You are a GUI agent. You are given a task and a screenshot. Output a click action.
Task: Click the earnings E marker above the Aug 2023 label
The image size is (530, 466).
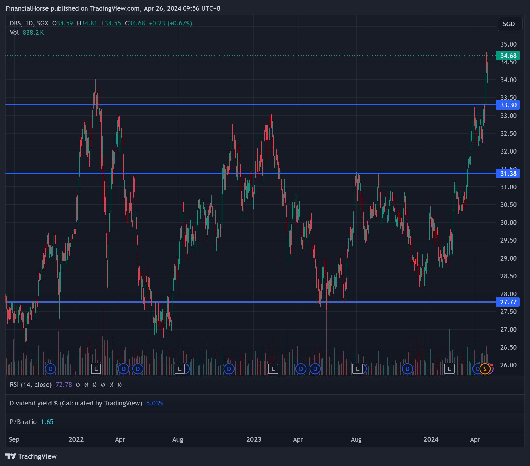(x=358, y=369)
